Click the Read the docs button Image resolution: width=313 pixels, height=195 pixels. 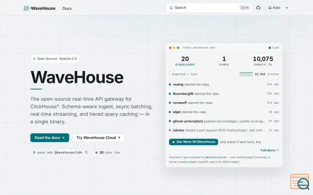click(50, 138)
